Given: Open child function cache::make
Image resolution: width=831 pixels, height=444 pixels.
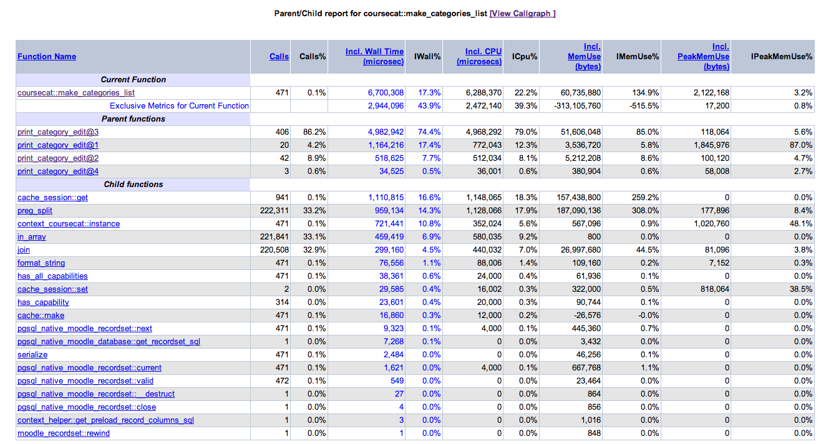Looking at the screenshot, I should click(41, 315).
